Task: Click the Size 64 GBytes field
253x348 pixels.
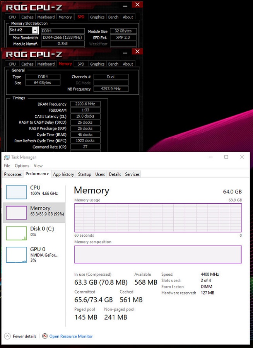Action: click(43, 83)
